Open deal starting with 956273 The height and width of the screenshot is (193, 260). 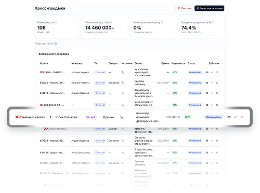[x=52, y=93]
